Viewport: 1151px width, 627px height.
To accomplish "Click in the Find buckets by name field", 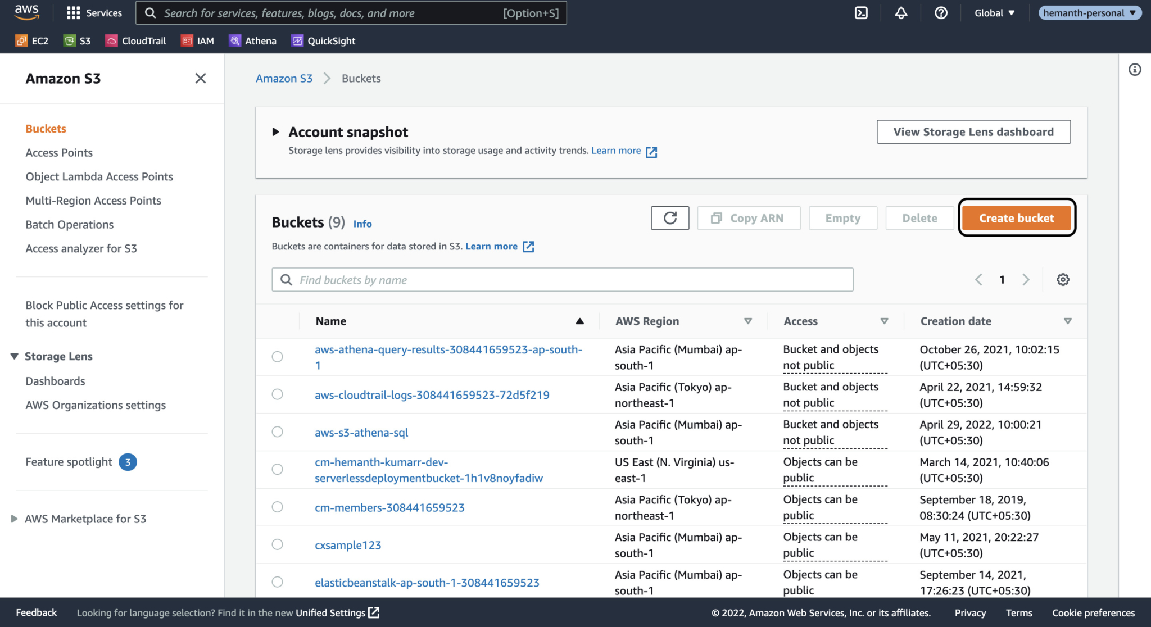I will 562,279.
